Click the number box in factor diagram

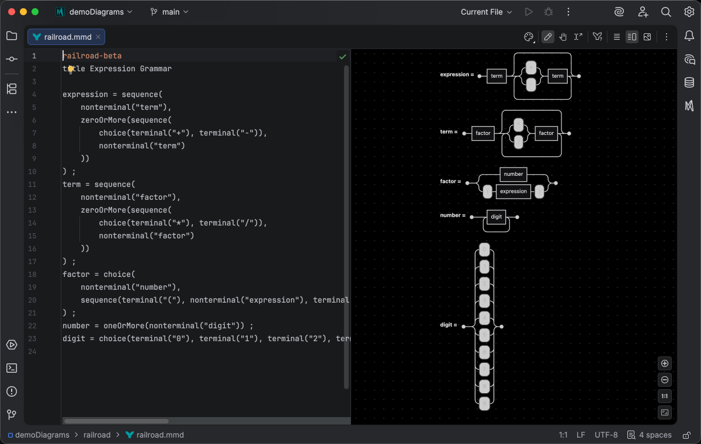[x=513, y=174]
